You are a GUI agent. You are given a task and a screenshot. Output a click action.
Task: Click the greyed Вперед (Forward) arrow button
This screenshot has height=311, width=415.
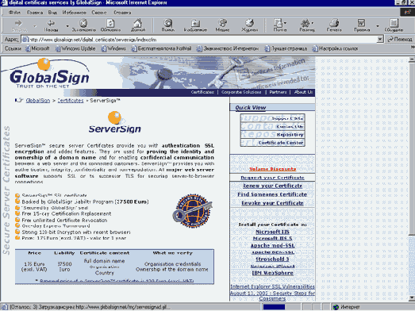pyautogui.click(x=19, y=25)
